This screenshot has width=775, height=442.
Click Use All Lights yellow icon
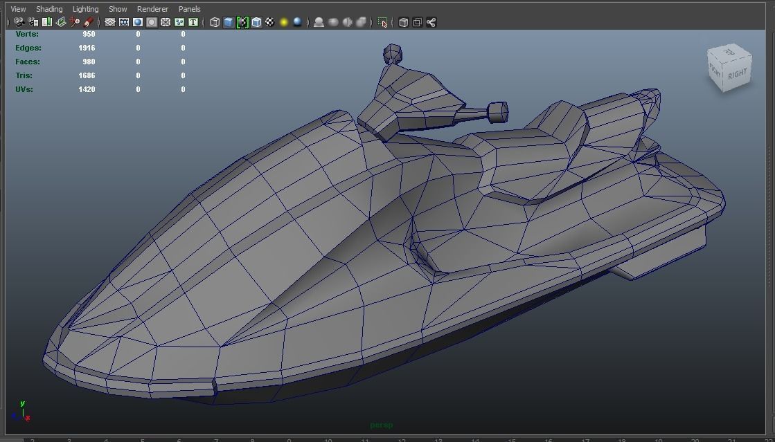click(x=284, y=22)
